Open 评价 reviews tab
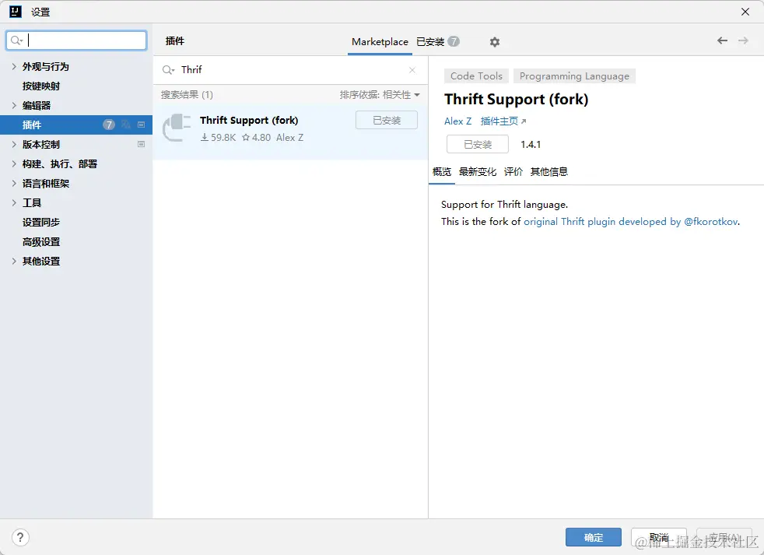The width and height of the screenshot is (764, 555). pos(513,172)
